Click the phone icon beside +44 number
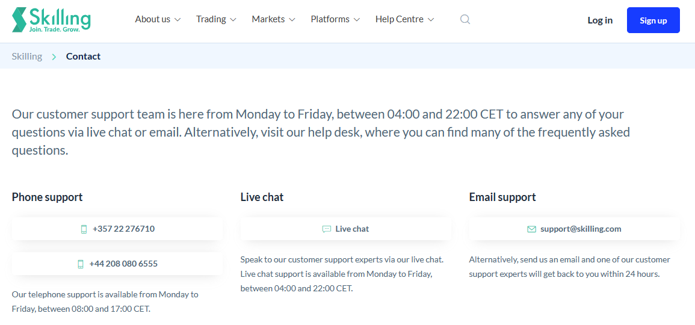This screenshot has width=695, height=325. click(x=80, y=264)
